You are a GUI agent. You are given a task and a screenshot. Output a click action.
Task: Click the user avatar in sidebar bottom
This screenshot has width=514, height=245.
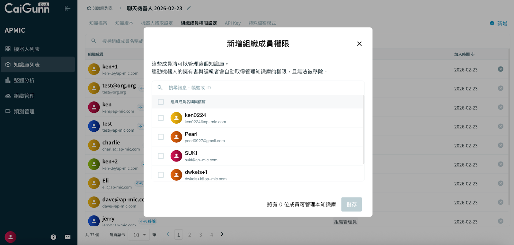pos(11,237)
